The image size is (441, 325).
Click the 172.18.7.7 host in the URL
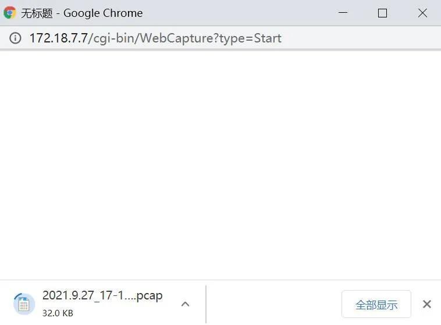pyautogui.click(x=58, y=38)
